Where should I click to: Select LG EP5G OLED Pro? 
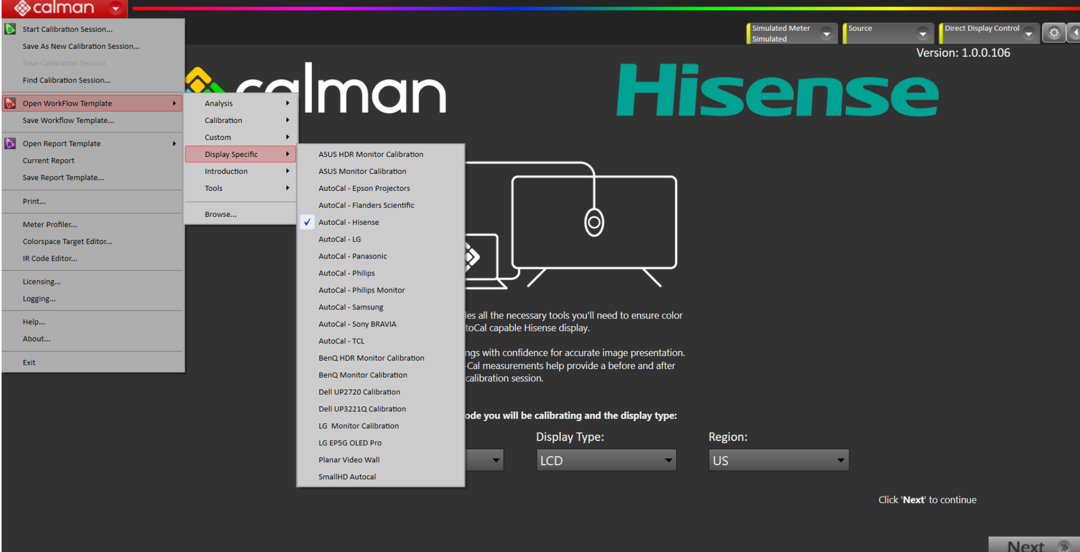click(381, 443)
